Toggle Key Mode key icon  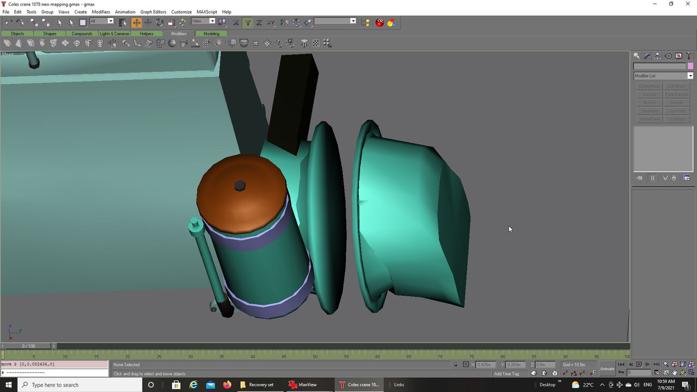(x=621, y=373)
